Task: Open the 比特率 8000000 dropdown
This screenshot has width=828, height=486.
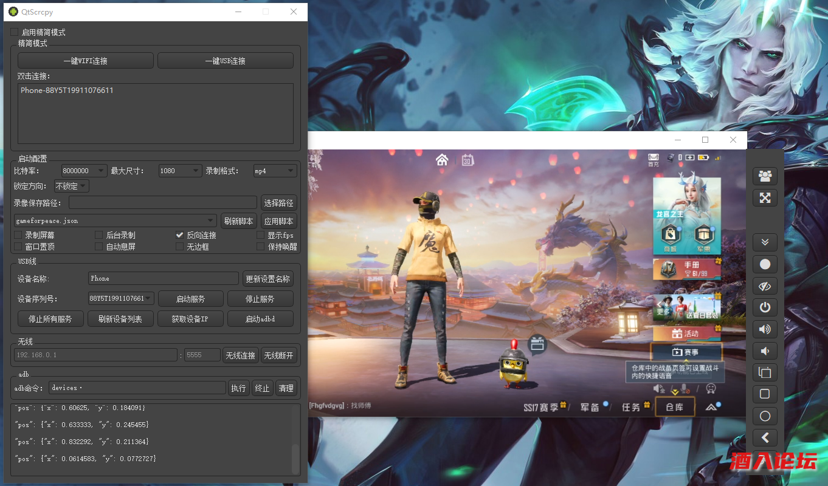Action: 85,171
